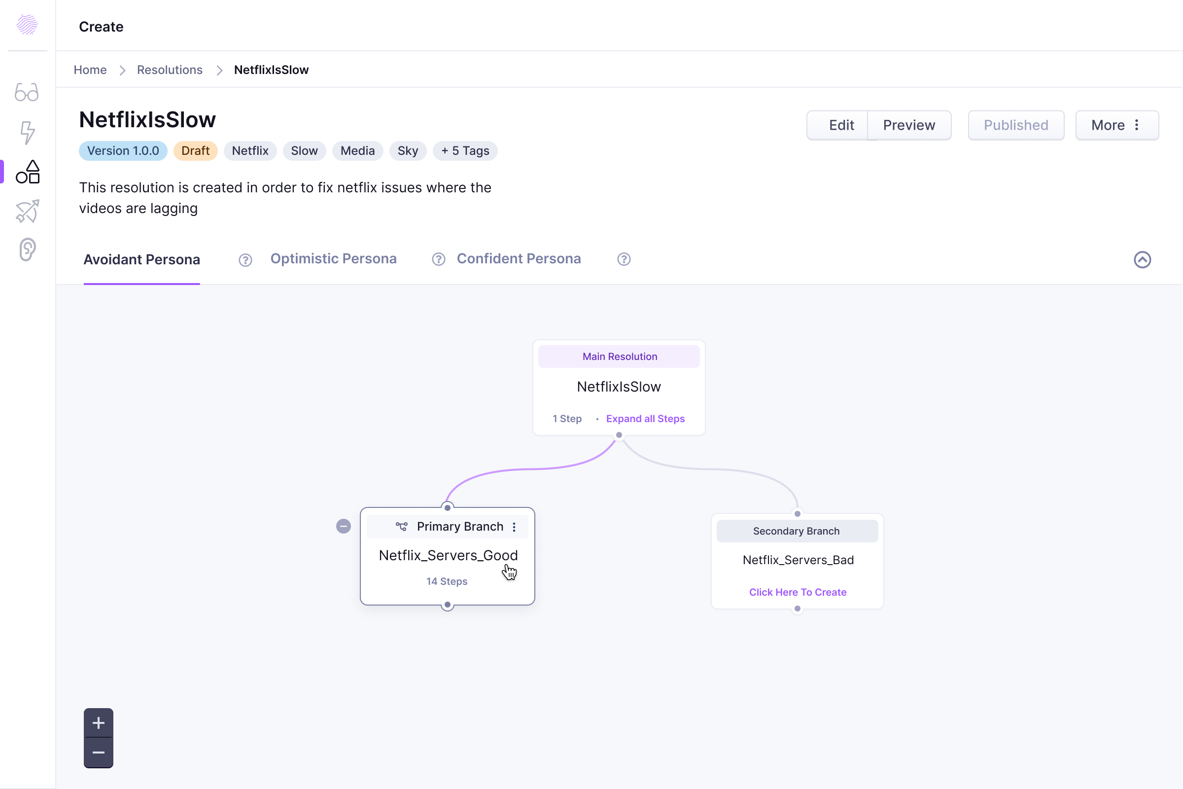Screen dimensions: 1183x789
Task: Click help icon next to Confident Persona
Action: tap(624, 259)
